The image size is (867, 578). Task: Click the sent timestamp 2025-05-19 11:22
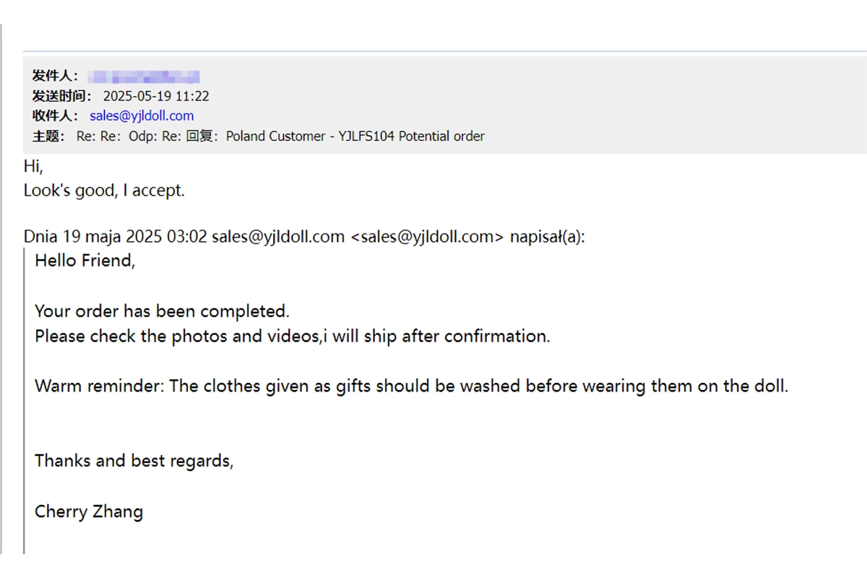click(156, 96)
